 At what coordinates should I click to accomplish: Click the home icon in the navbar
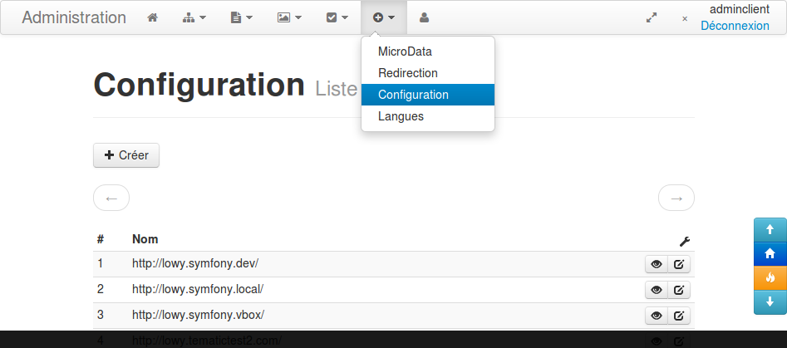[x=152, y=17]
